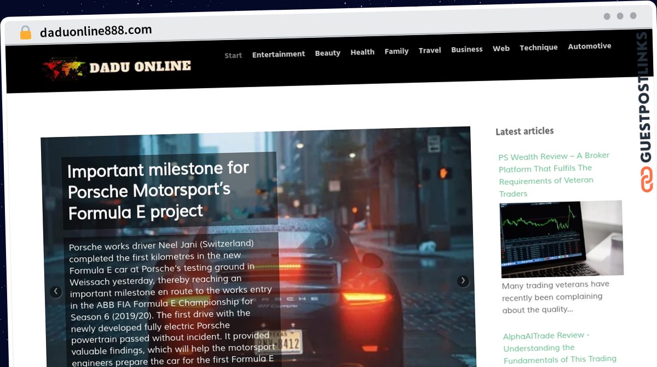Image resolution: width=657 pixels, height=367 pixels.
Task: Open the Family category
Action: click(396, 51)
